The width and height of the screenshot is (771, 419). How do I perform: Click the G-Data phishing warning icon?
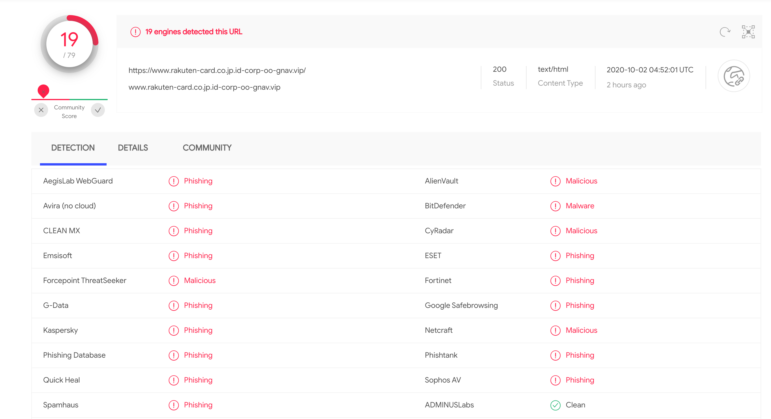coord(173,305)
